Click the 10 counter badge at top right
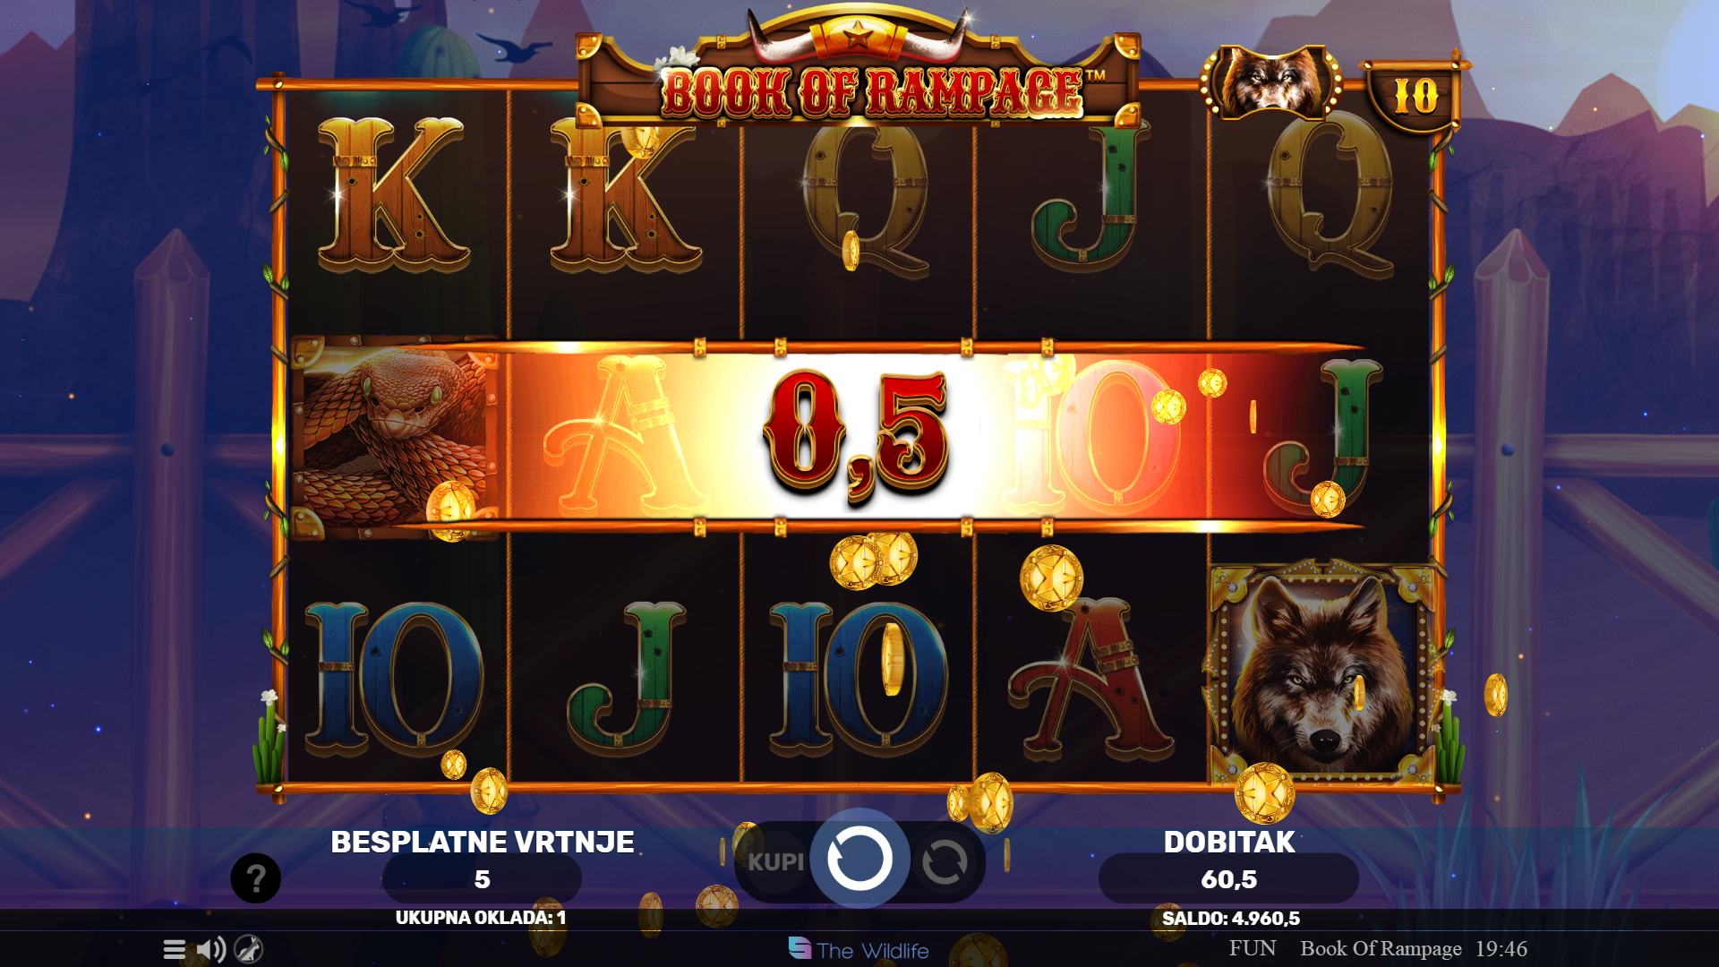The image size is (1719, 967). pyautogui.click(x=1415, y=96)
